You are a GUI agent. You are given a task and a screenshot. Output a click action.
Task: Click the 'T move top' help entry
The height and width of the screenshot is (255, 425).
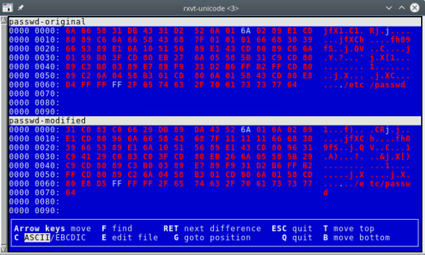349,228
